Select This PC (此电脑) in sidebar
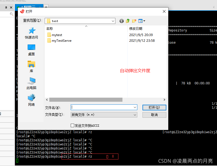 (x=31, y=84)
